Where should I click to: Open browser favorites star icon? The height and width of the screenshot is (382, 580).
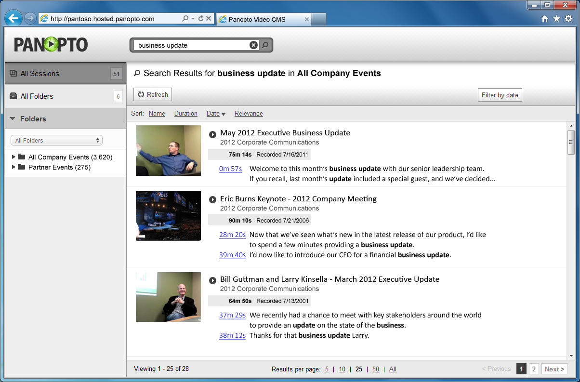(556, 19)
